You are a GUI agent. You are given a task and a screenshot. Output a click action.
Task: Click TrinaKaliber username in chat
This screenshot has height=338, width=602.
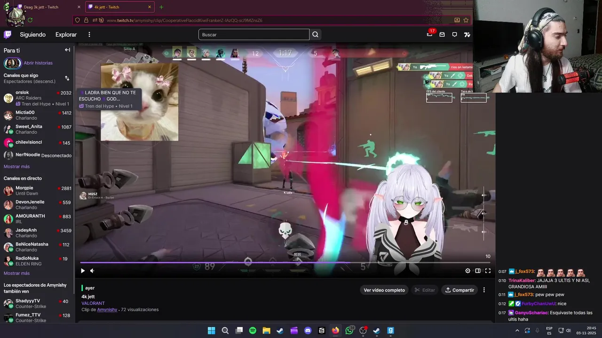(522, 281)
